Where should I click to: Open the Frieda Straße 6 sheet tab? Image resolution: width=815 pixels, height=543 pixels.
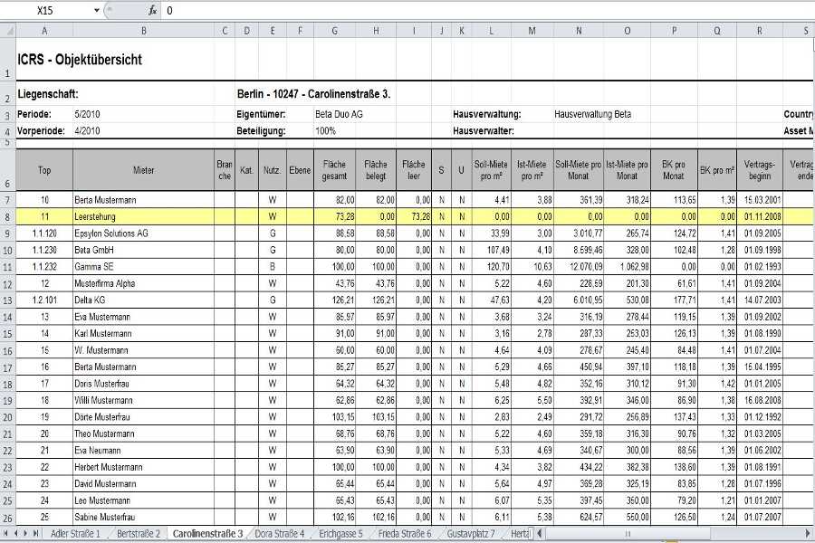pyautogui.click(x=405, y=534)
